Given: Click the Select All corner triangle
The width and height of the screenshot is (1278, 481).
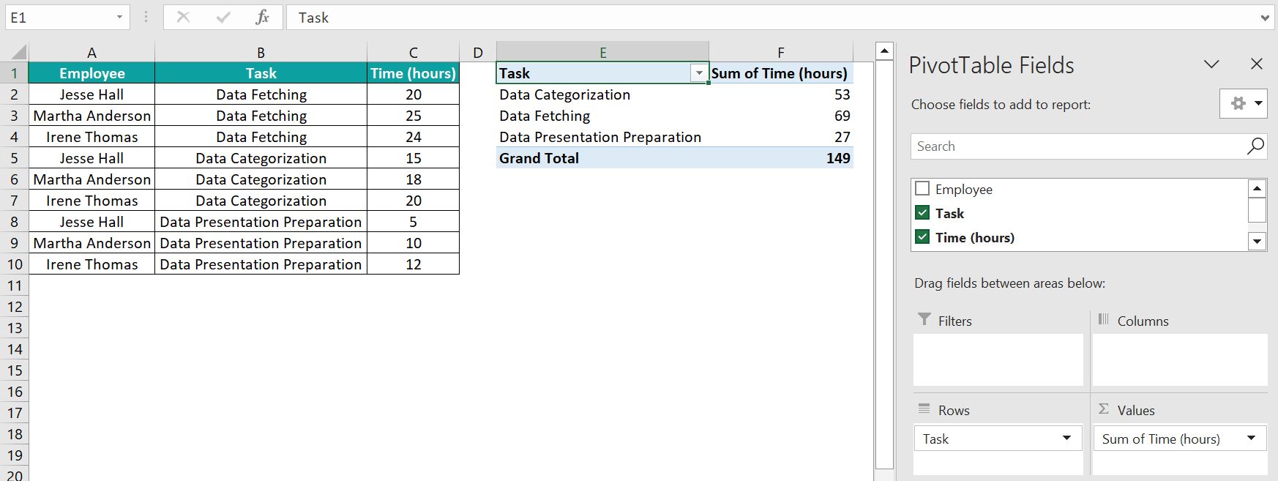Looking at the screenshot, I should pos(18,52).
